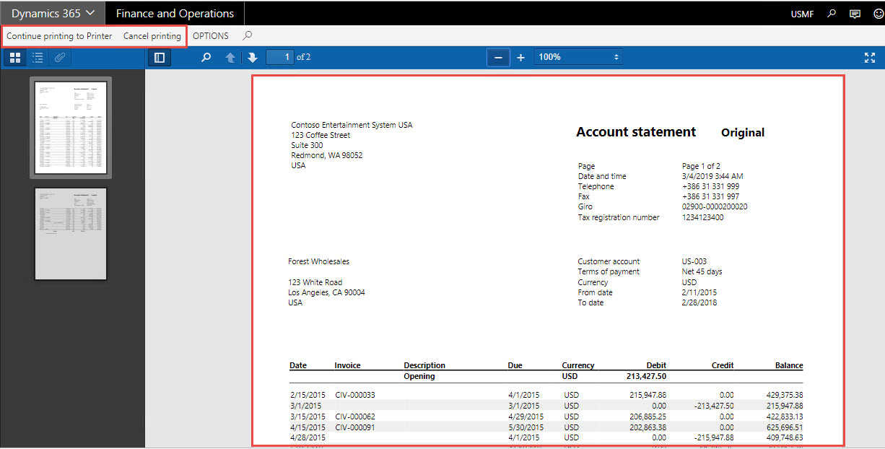Open the search icon in top bar
The image size is (885, 449).
tap(832, 13)
